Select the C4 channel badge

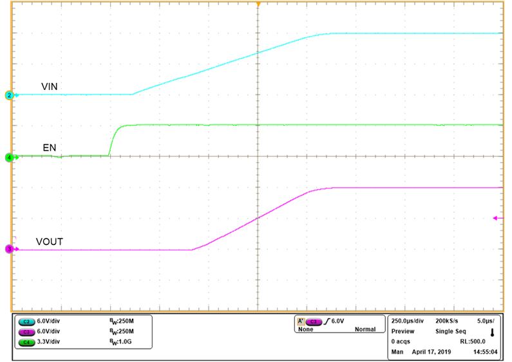pyautogui.click(x=27, y=343)
